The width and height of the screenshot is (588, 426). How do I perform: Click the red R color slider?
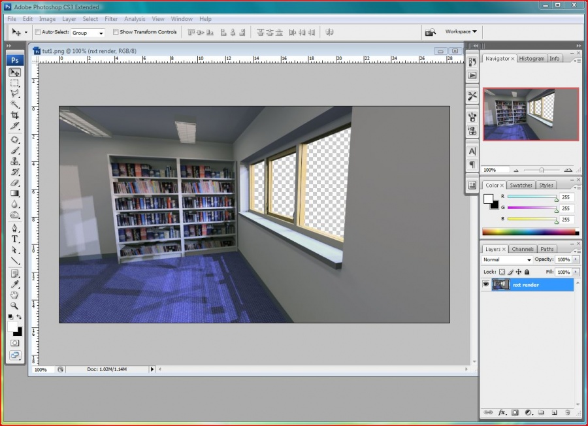point(532,196)
